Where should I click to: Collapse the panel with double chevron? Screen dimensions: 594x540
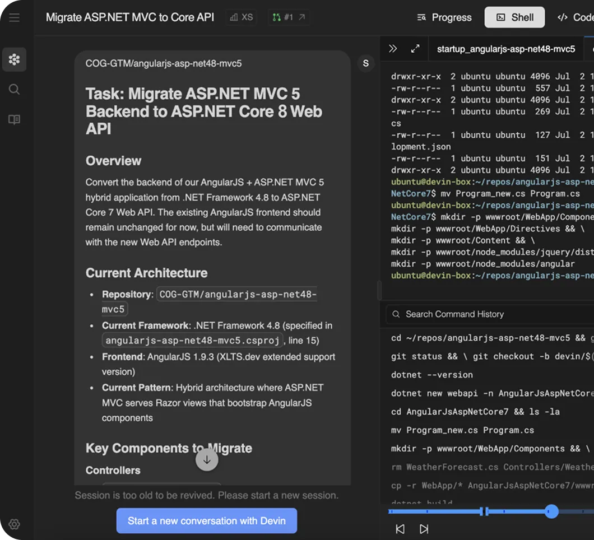[393, 49]
